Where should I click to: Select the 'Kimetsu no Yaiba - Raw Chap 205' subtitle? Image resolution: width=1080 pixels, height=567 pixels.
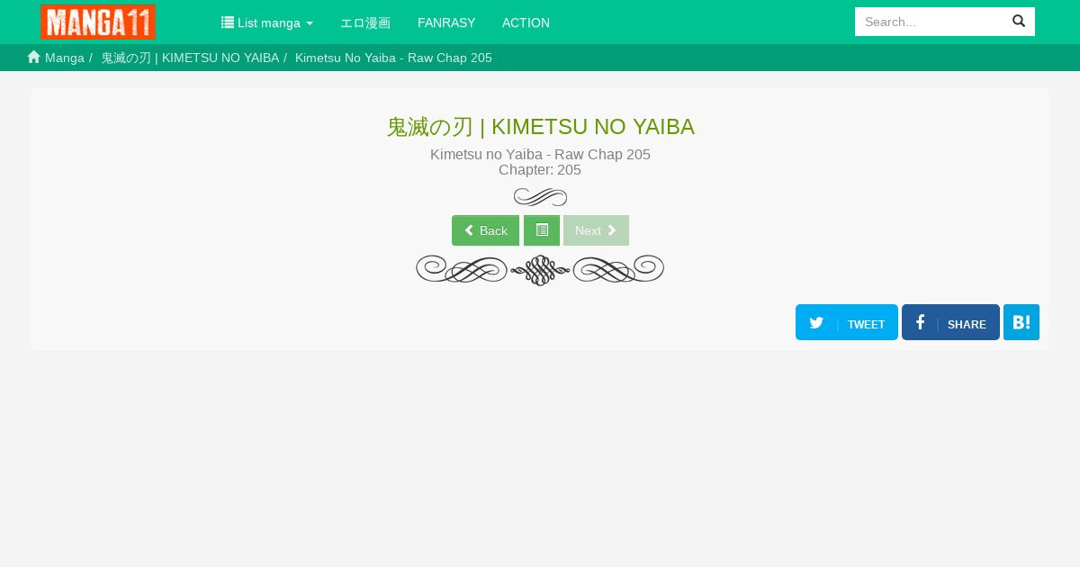coord(540,154)
